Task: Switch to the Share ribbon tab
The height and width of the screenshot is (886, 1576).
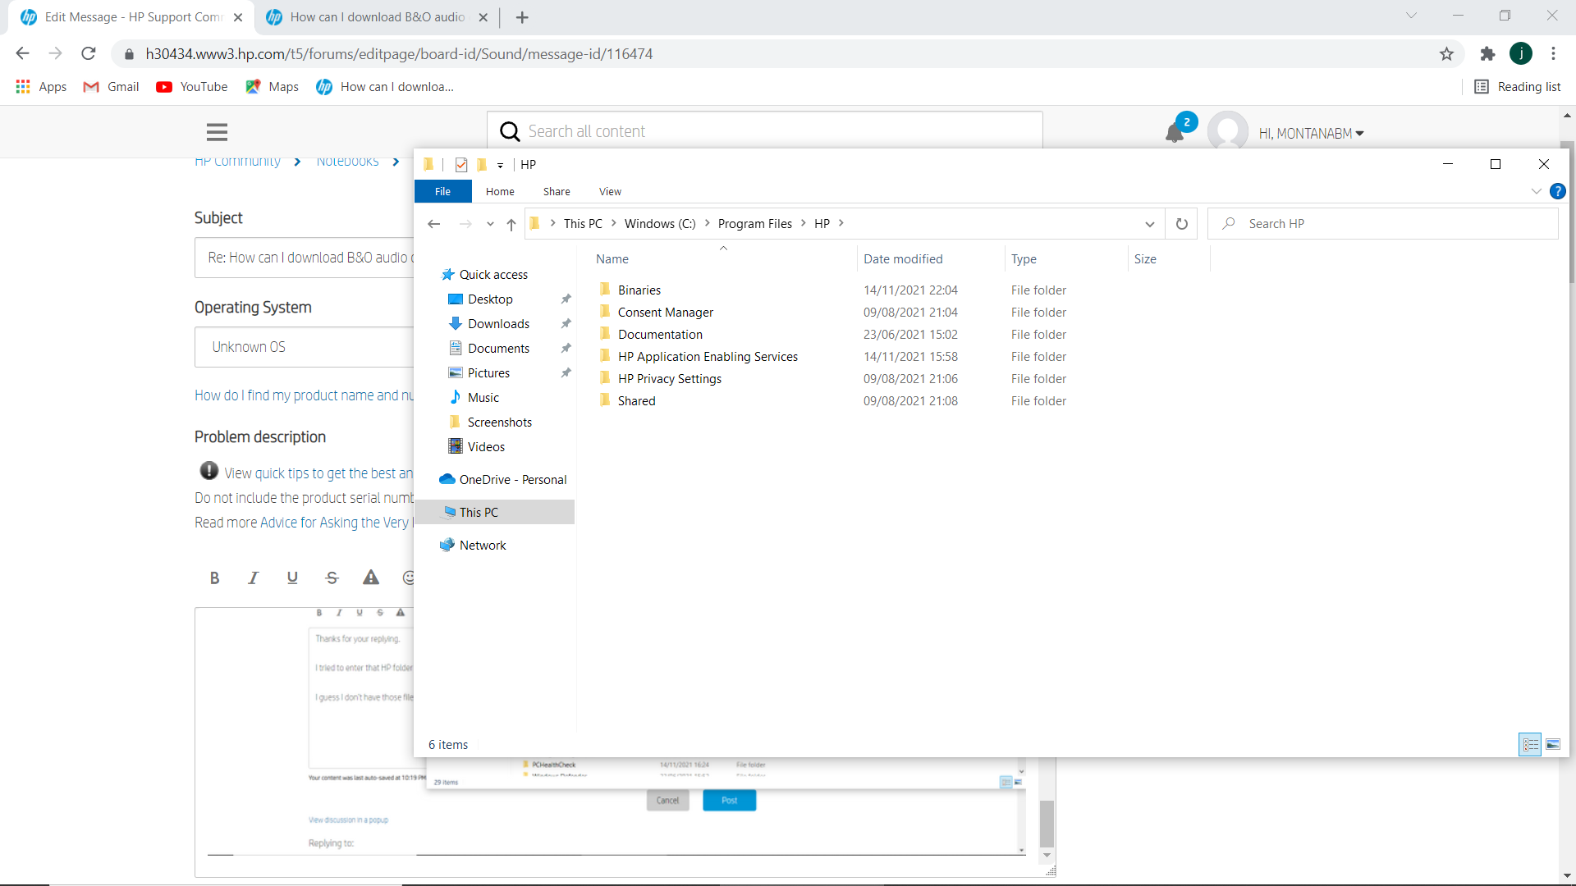Action: [x=556, y=191]
